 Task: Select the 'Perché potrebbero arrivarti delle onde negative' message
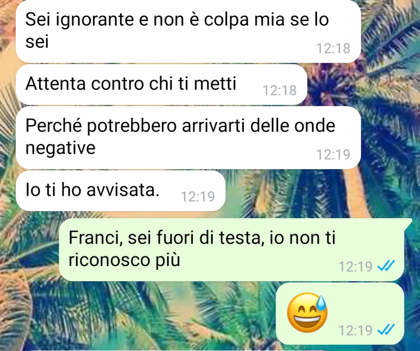188,138
